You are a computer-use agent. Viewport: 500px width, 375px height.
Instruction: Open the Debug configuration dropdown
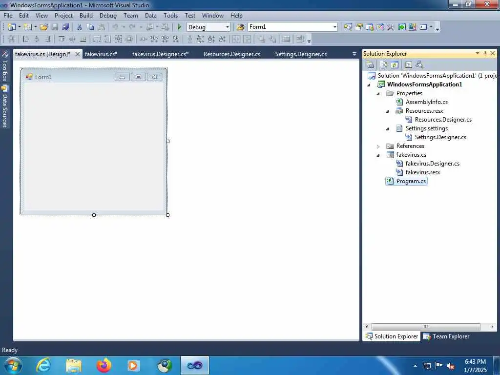click(x=228, y=27)
